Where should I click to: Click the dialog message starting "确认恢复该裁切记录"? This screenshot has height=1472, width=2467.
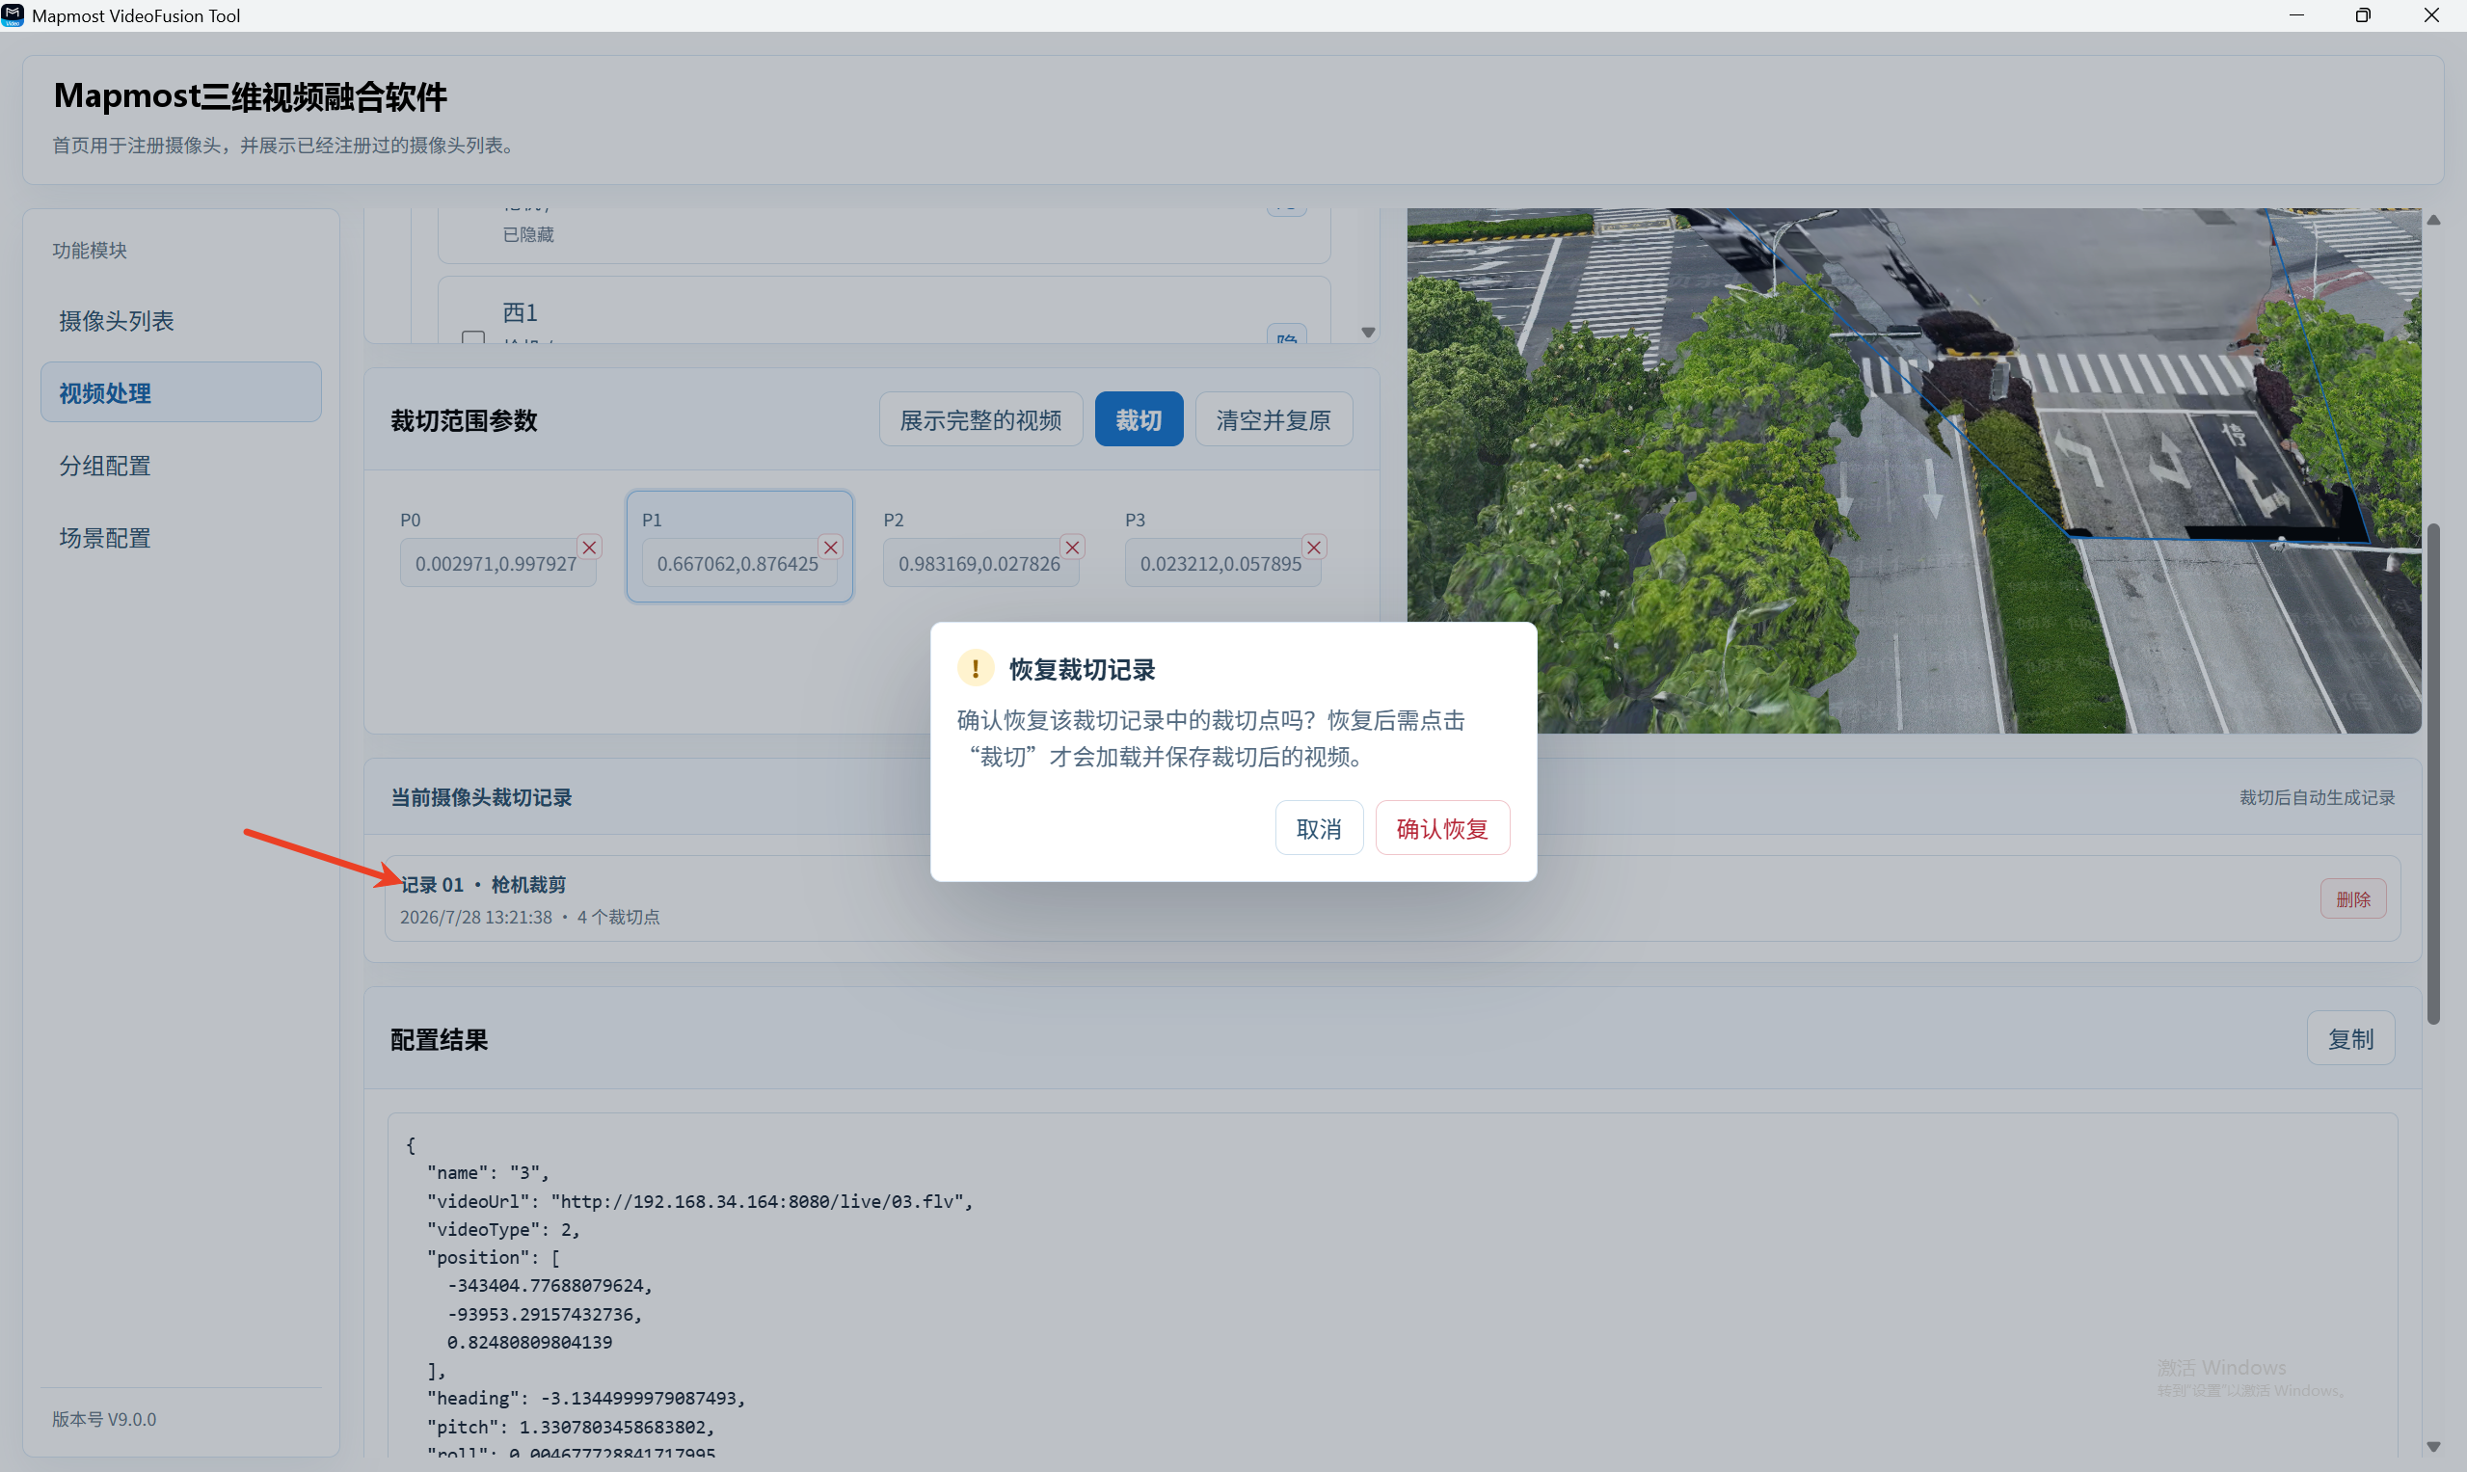click(1211, 739)
